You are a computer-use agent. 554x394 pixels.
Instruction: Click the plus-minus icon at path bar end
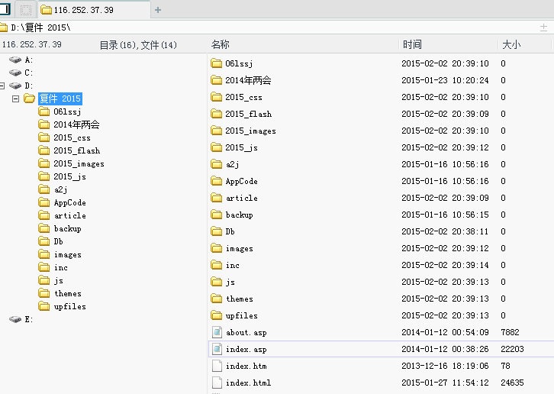pyautogui.click(x=544, y=27)
